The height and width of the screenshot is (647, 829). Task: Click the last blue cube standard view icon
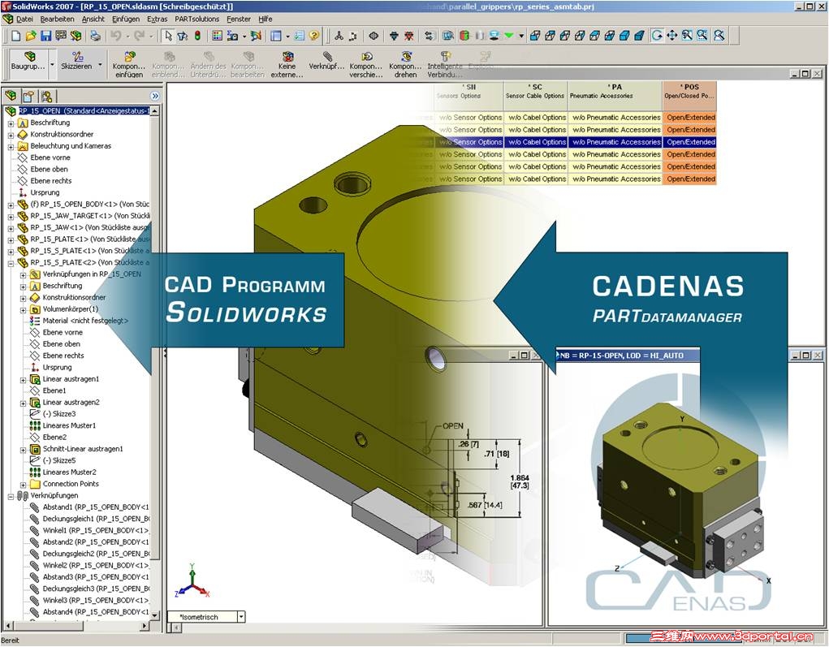click(639, 36)
